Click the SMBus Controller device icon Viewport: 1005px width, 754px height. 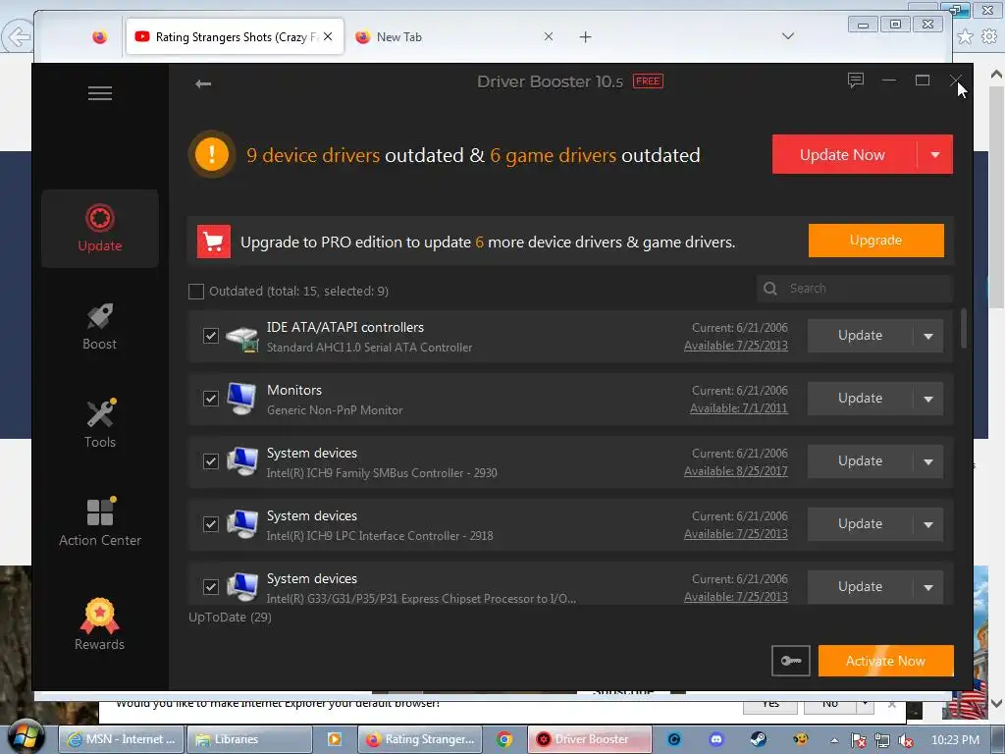pos(242,461)
